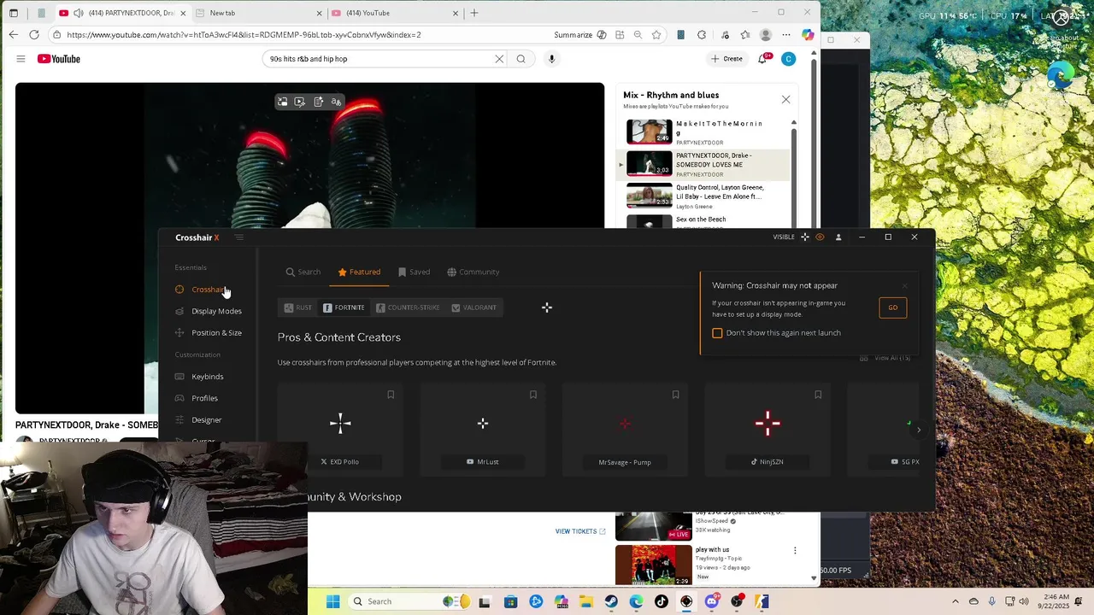The image size is (1094, 615).
Task: Select the NinjSZN crosshair card
Action: [x=768, y=430]
